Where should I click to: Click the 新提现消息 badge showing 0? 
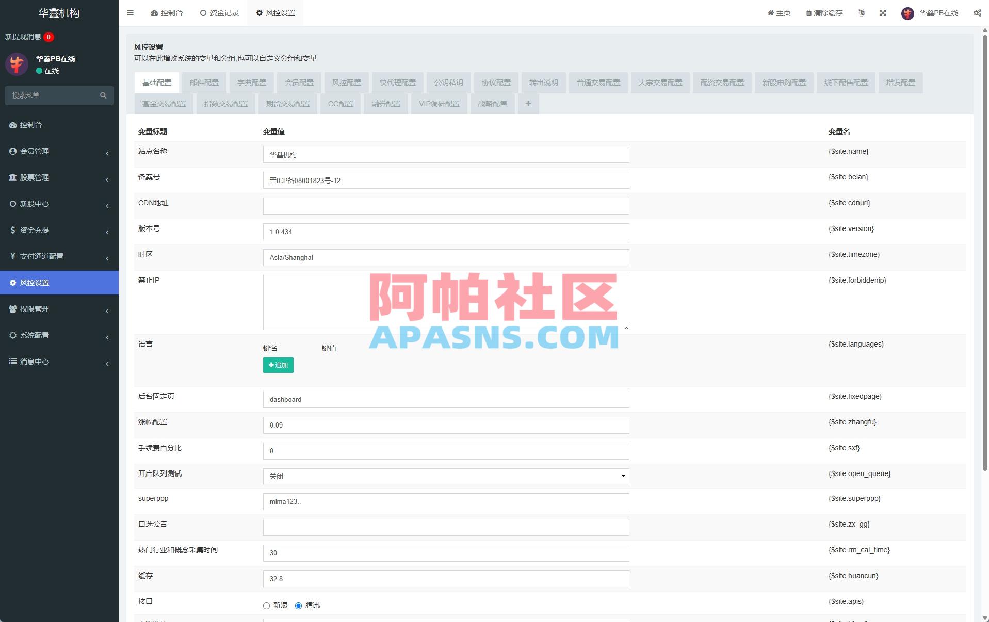click(48, 37)
